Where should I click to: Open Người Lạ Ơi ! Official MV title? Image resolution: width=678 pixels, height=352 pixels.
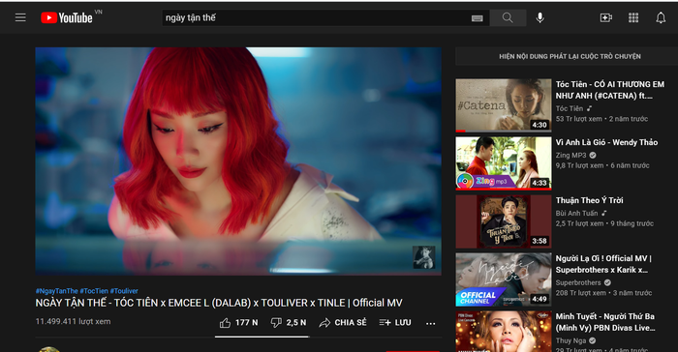point(603,264)
